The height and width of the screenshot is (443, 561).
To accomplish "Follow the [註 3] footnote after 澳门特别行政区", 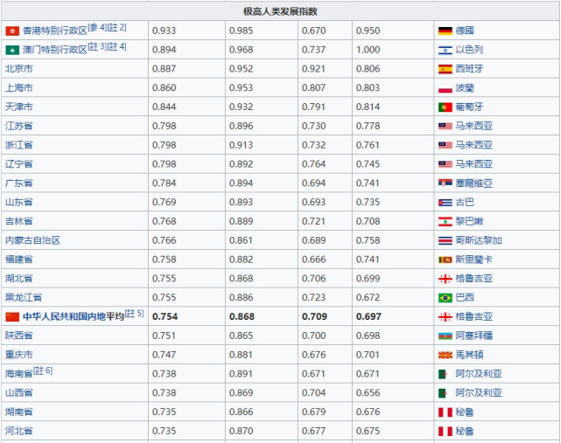I will coord(97,46).
